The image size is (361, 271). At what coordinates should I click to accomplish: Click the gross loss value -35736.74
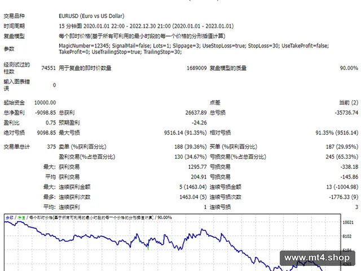click(346, 113)
